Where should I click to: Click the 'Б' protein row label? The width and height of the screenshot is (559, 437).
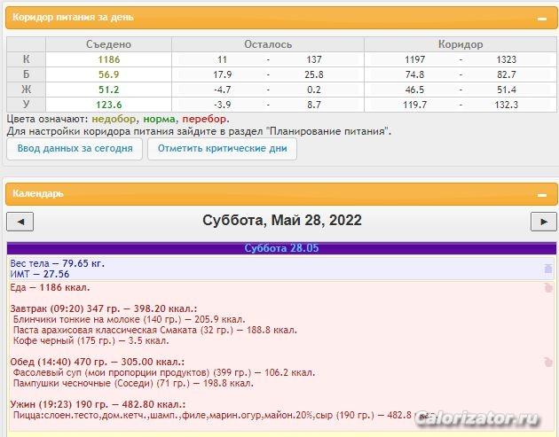tap(27, 74)
